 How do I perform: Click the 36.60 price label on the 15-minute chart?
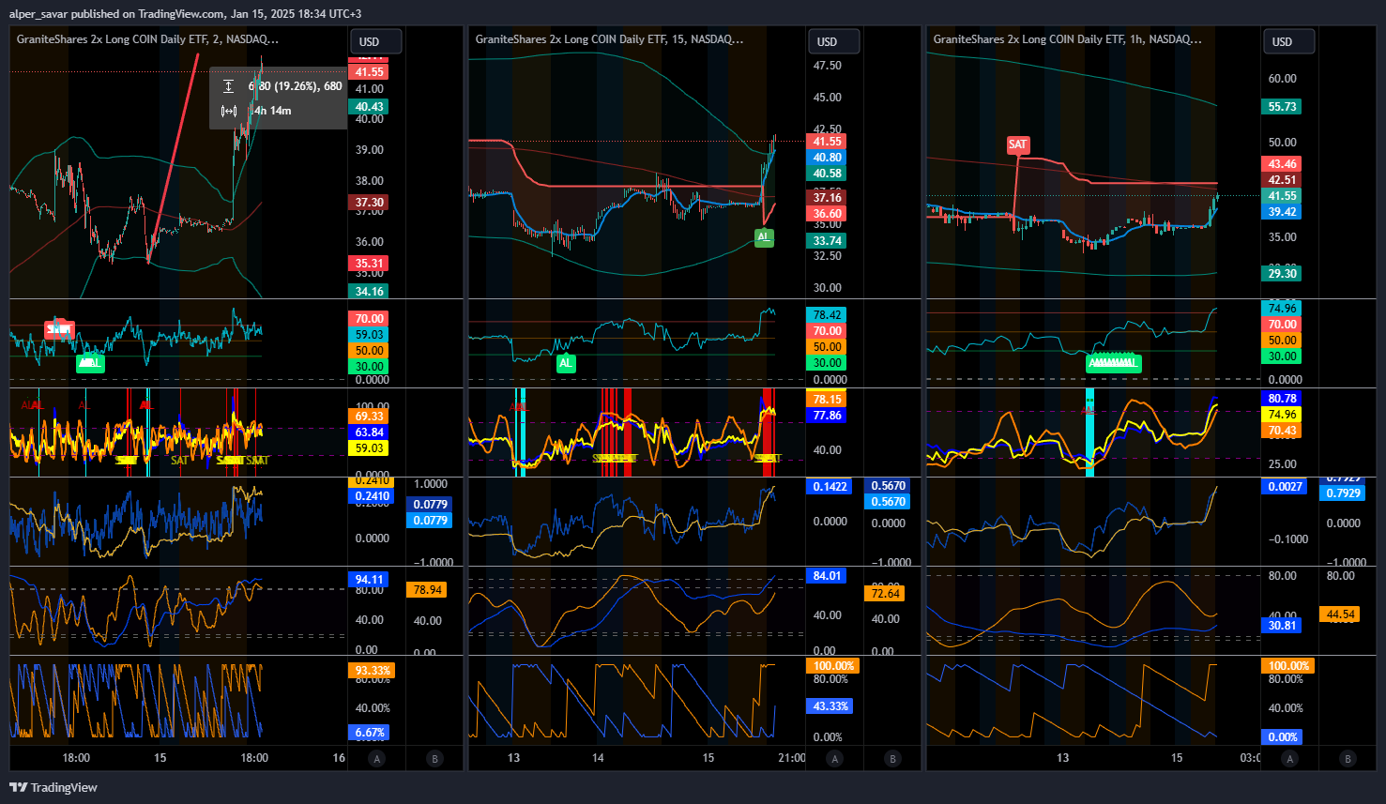(x=827, y=214)
